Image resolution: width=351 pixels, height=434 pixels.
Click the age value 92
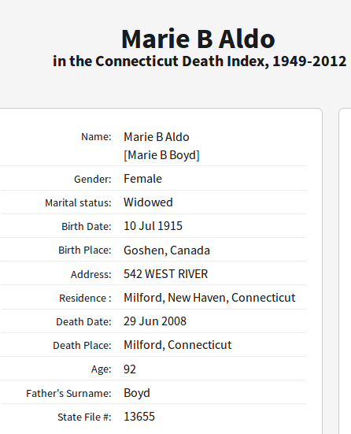click(x=130, y=369)
